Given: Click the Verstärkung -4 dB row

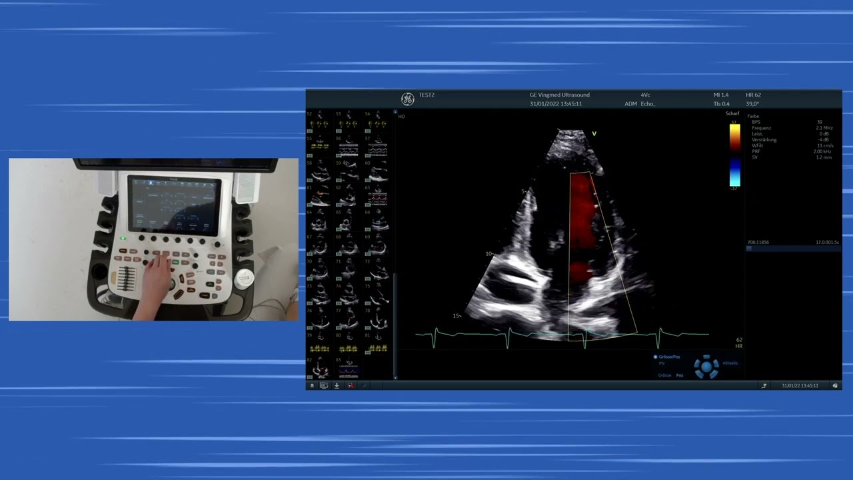Looking at the screenshot, I should pos(790,140).
